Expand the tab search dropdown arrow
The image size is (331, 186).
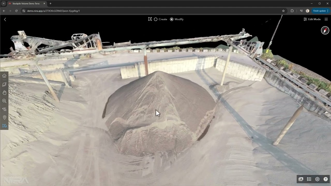[3, 4]
